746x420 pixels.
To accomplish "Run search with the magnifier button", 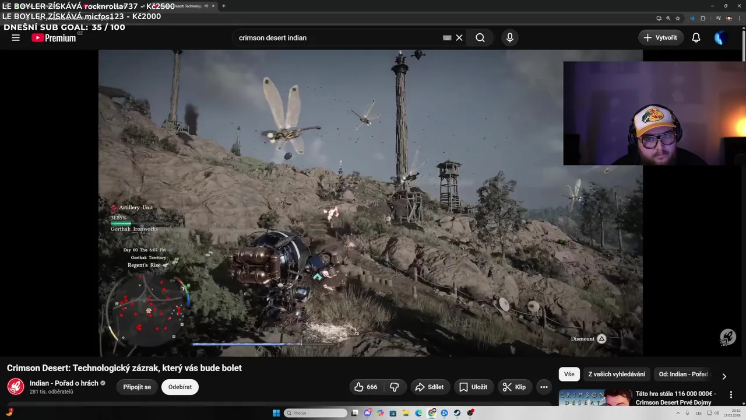I will (x=480, y=37).
